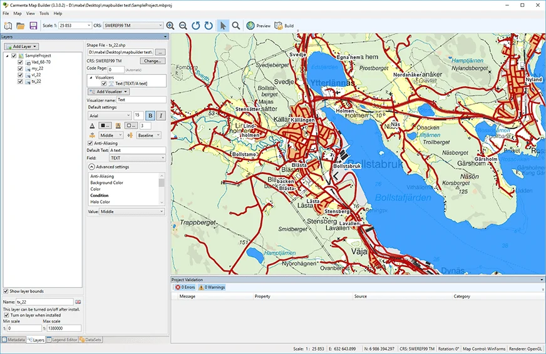Toggle the Anti-Aliasing checkbox

pyautogui.click(x=90, y=143)
